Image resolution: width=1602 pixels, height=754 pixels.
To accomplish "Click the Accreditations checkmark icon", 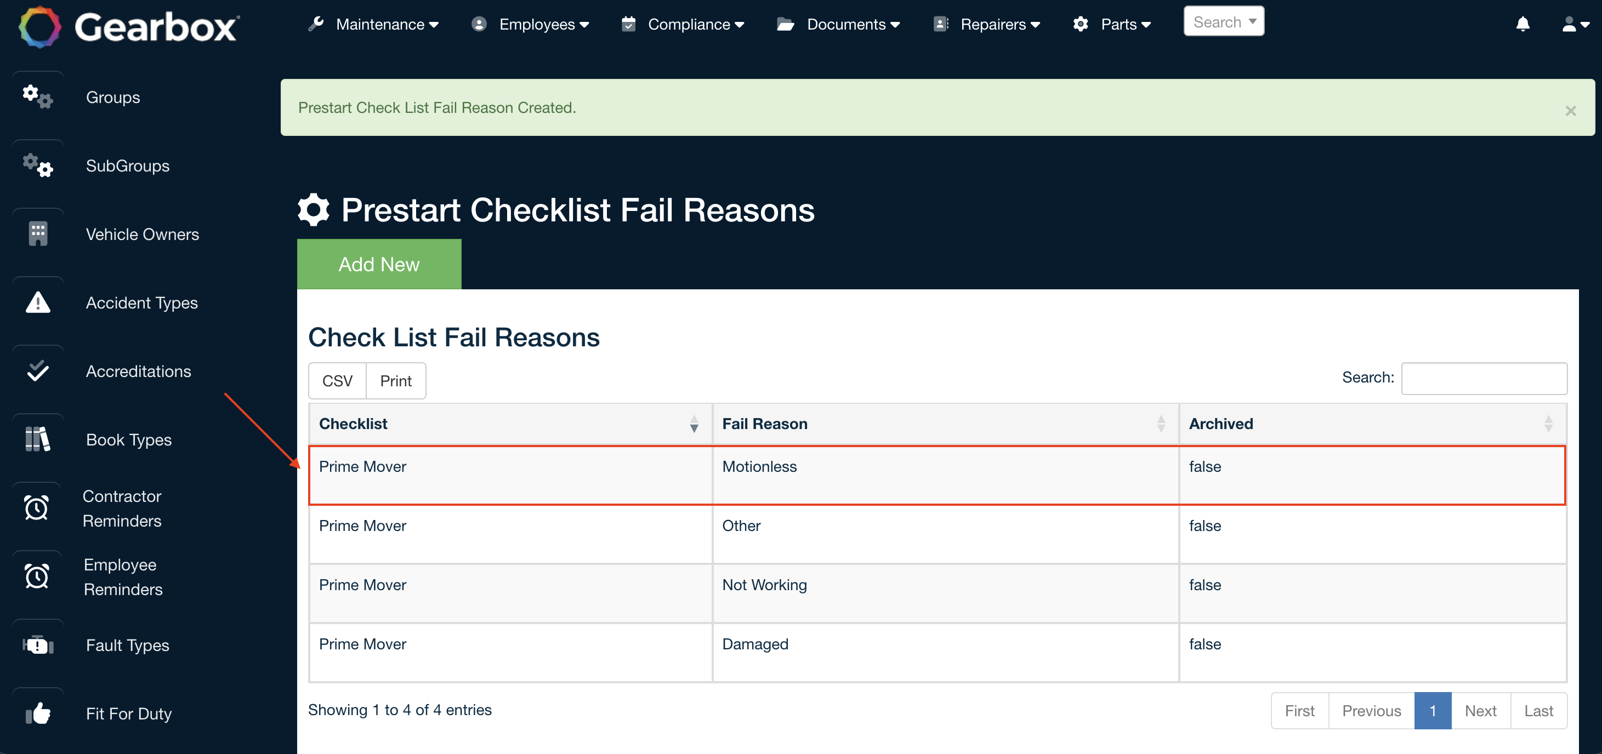I will pos(38,370).
